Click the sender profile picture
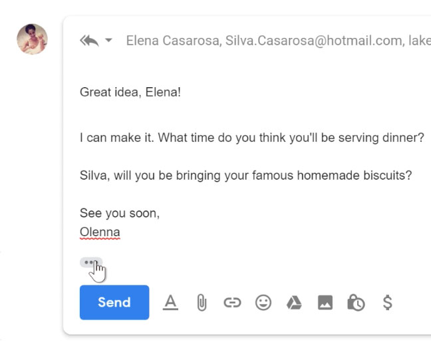This screenshot has height=344, width=431. [x=32, y=39]
